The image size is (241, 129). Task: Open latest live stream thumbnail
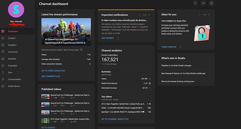(66, 32)
